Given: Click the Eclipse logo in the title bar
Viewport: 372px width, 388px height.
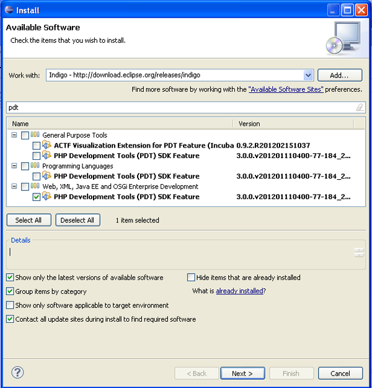Looking at the screenshot, I should pyautogui.click(x=9, y=10).
